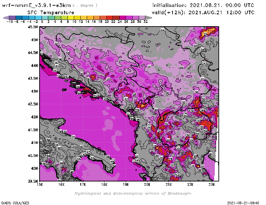
Task: Click the 15E longitude axis label
Action: (40, 184)
